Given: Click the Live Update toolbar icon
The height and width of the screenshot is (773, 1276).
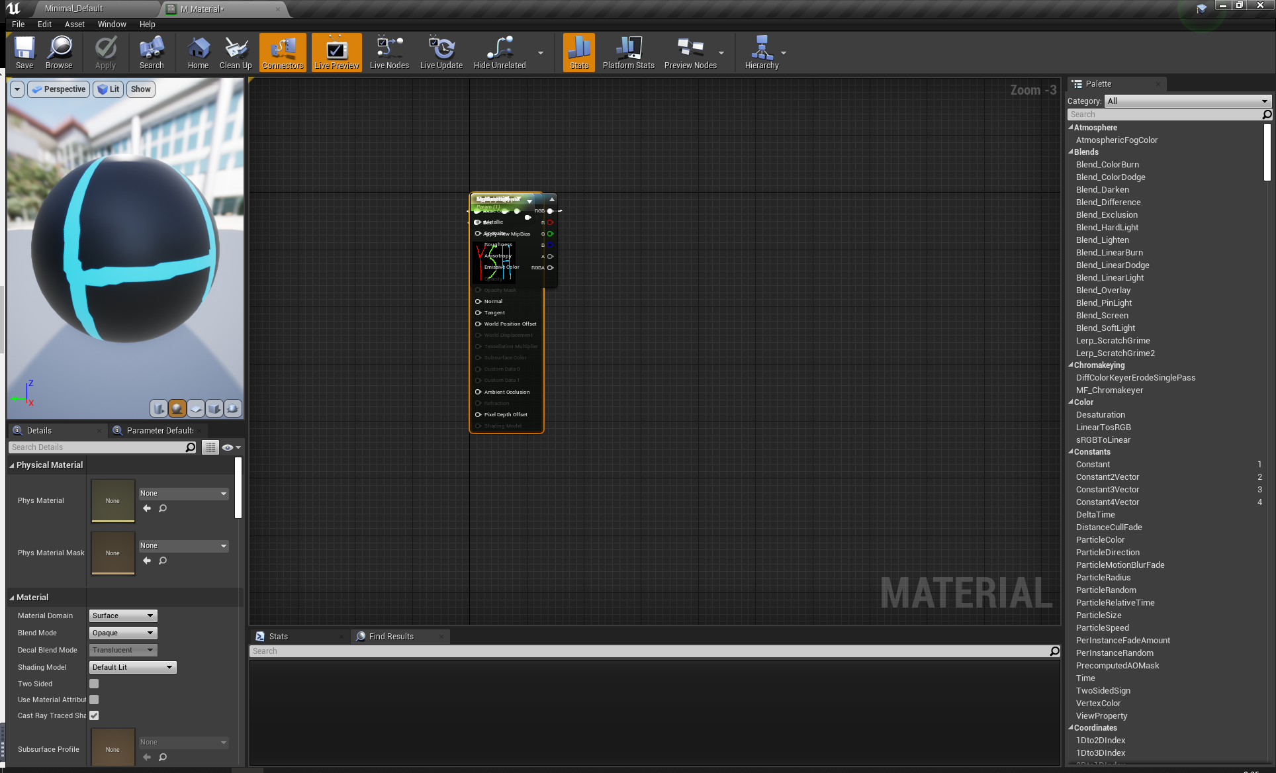Looking at the screenshot, I should pyautogui.click(x=441, y=52).
